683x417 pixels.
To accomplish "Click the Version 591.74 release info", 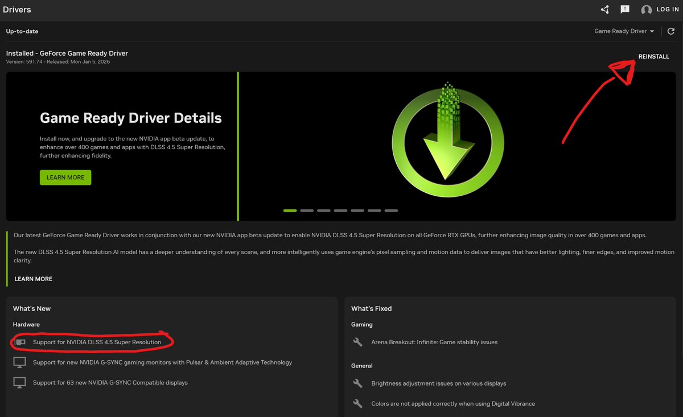I will tap(58, 61).
